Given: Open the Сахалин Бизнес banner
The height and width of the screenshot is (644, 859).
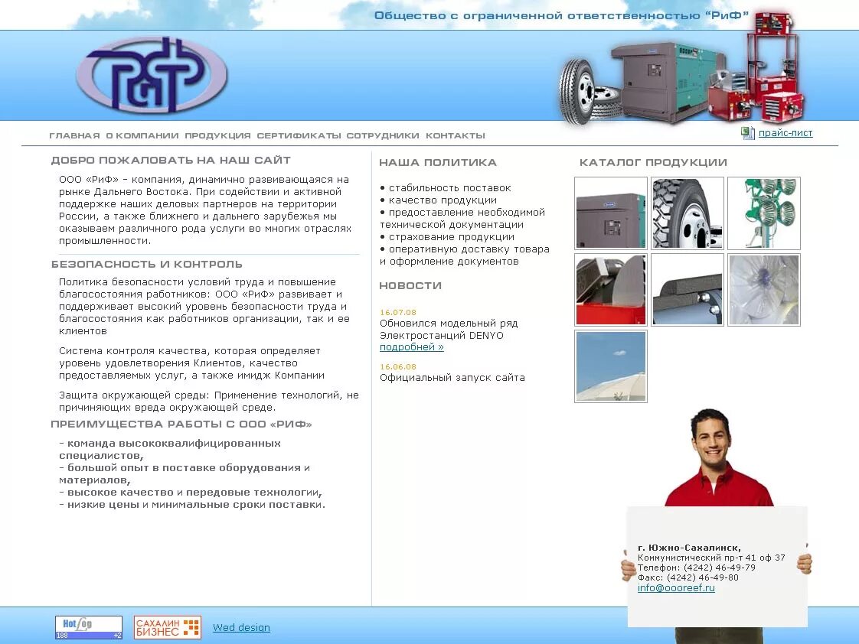Looking at the screenshot, I should [168, 628].
